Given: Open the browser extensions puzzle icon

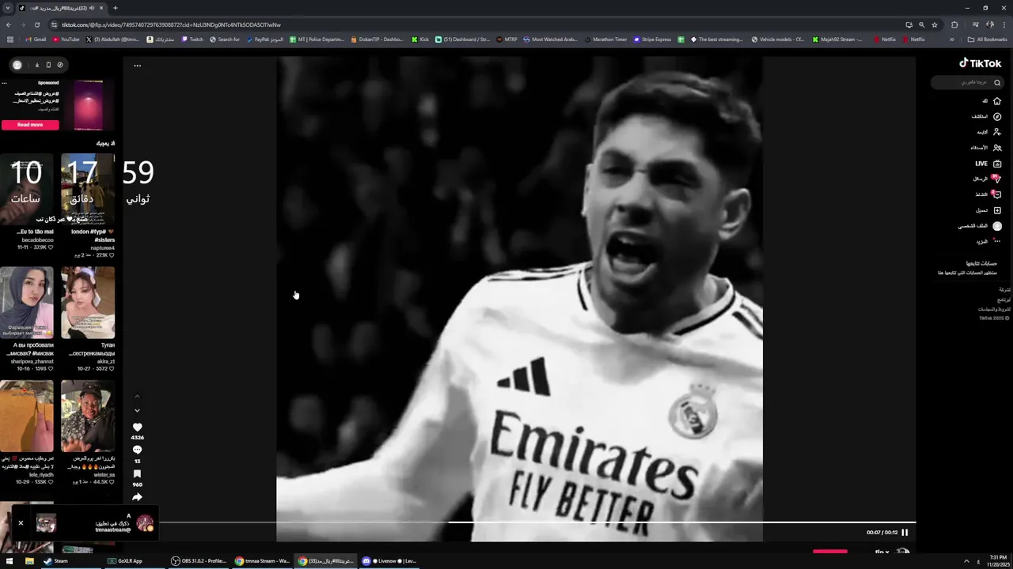Looking at the screenshot, I should 954,24.
